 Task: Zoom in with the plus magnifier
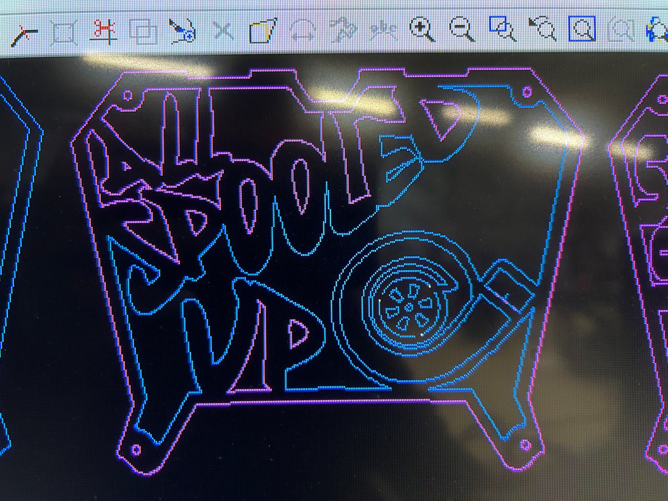point(423,30)
